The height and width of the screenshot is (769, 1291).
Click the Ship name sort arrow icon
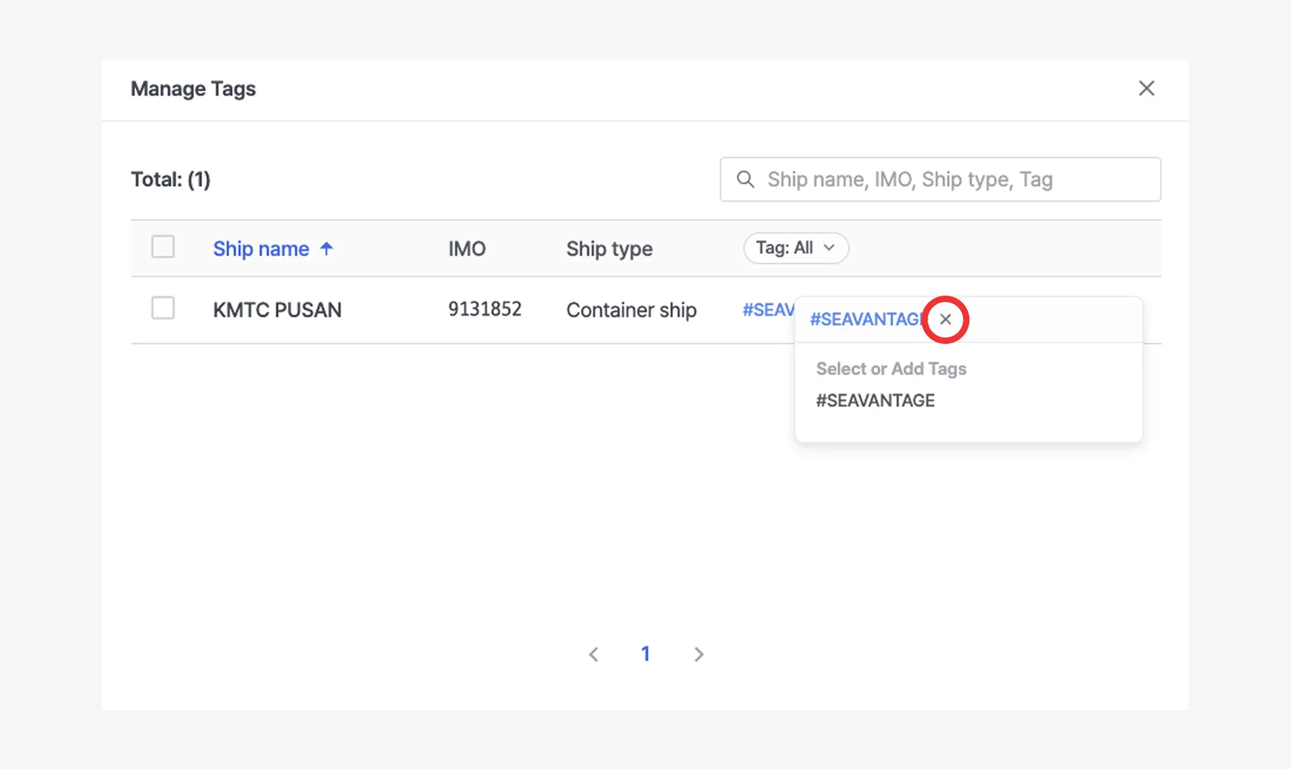click(327, 248)
